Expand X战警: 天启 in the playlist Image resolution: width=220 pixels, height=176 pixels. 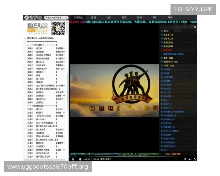pos(162,66)
